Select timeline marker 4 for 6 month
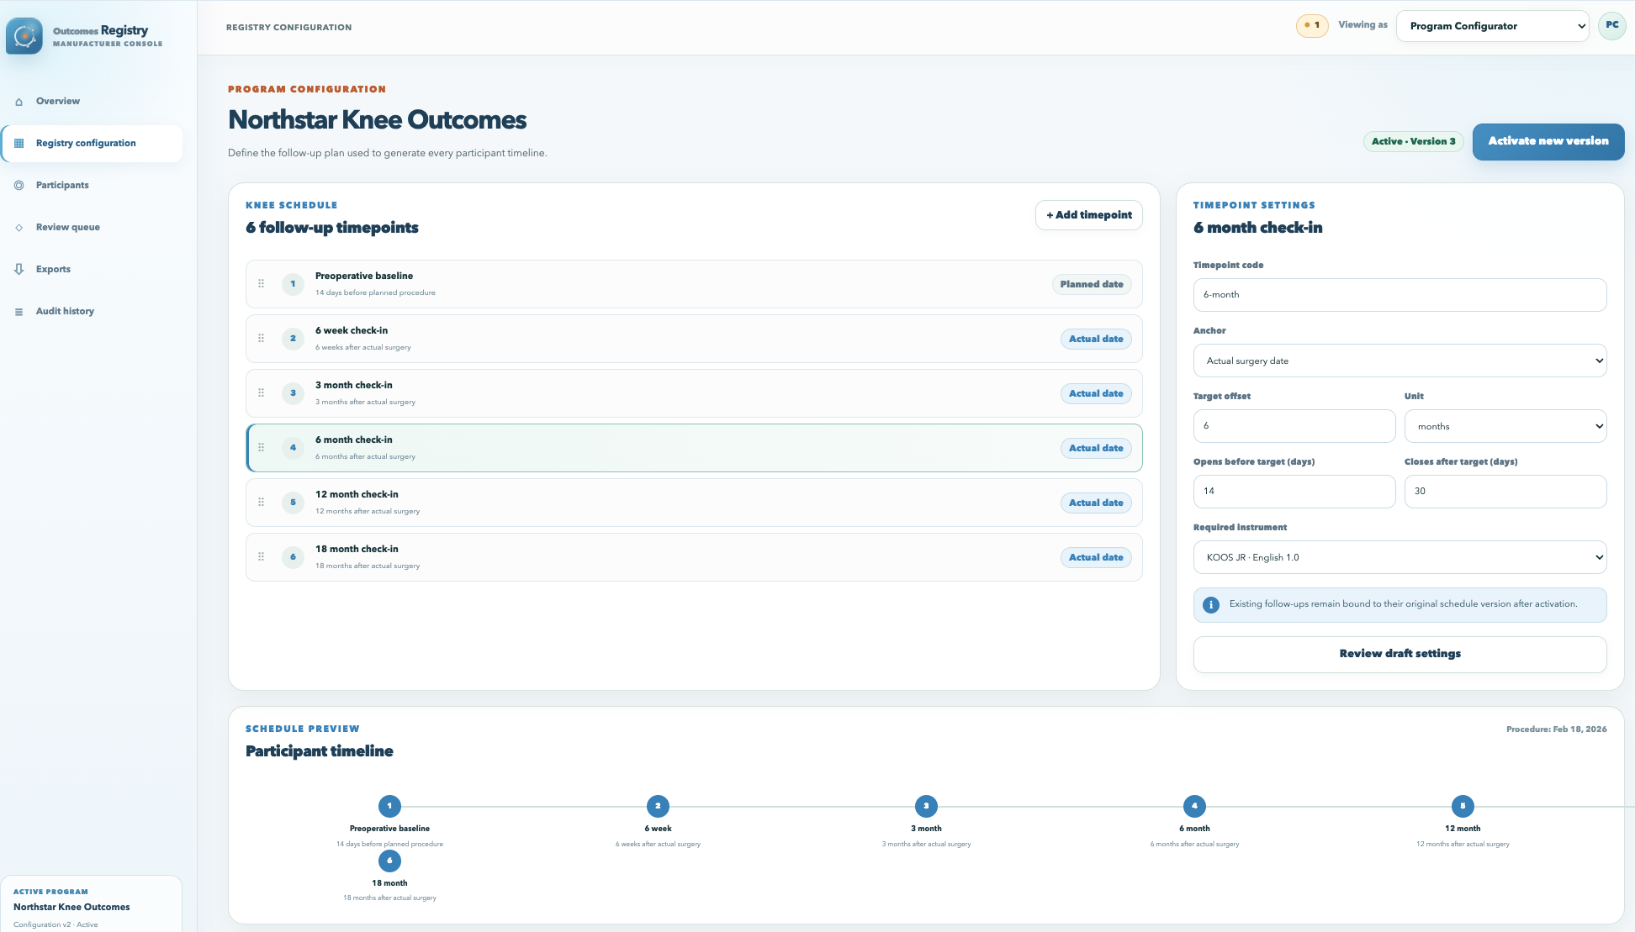 coord(1194,806)
